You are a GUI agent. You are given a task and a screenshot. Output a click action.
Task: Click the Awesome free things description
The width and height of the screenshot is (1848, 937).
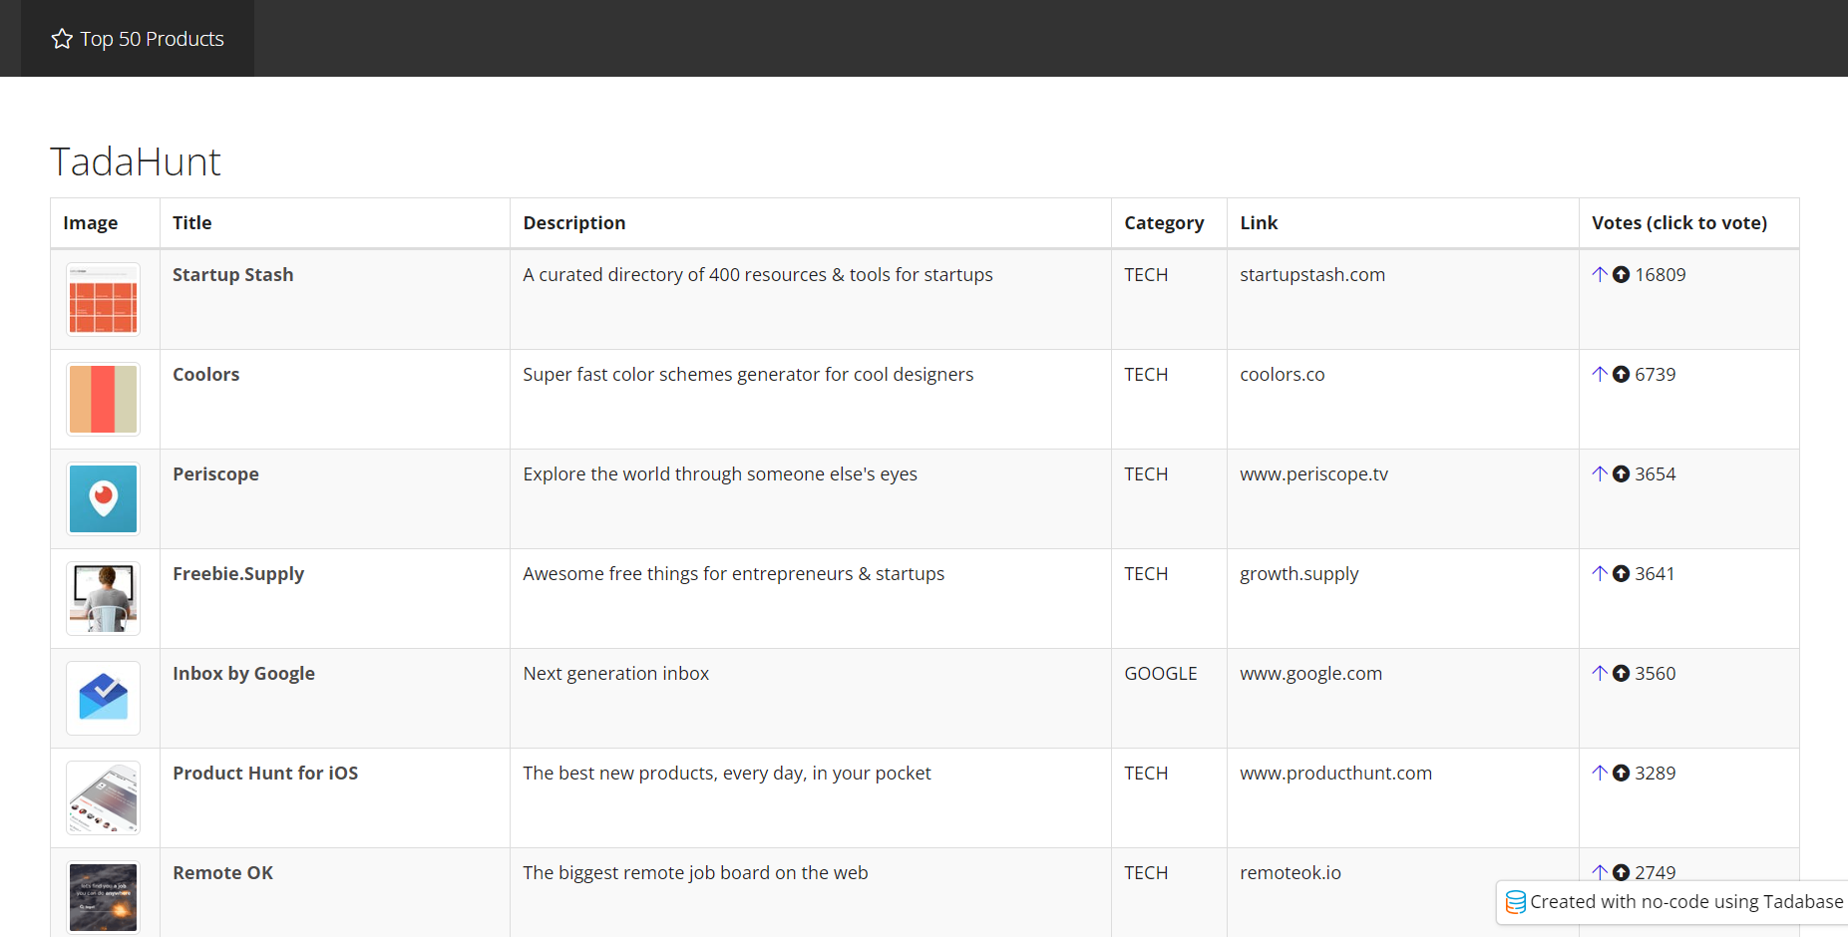(734, 574)
